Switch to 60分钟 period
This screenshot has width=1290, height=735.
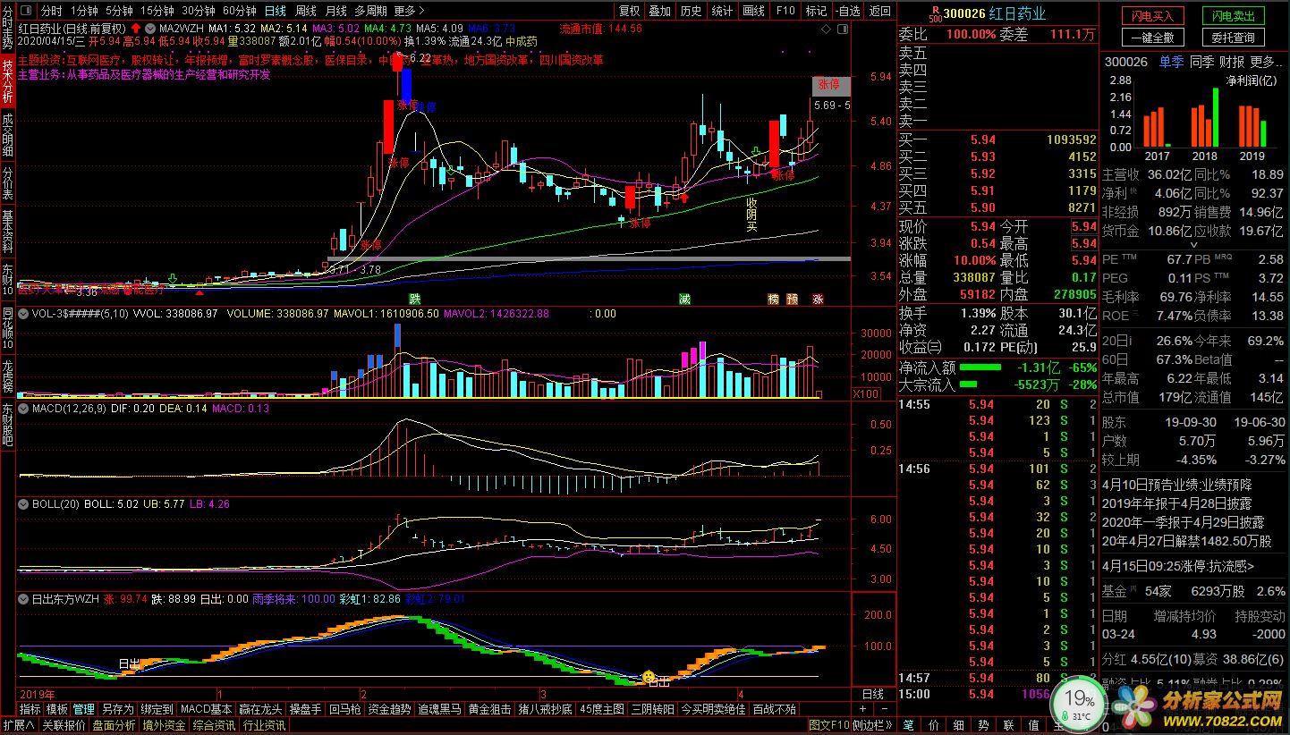pyautogui.click(x=239, y=11)
